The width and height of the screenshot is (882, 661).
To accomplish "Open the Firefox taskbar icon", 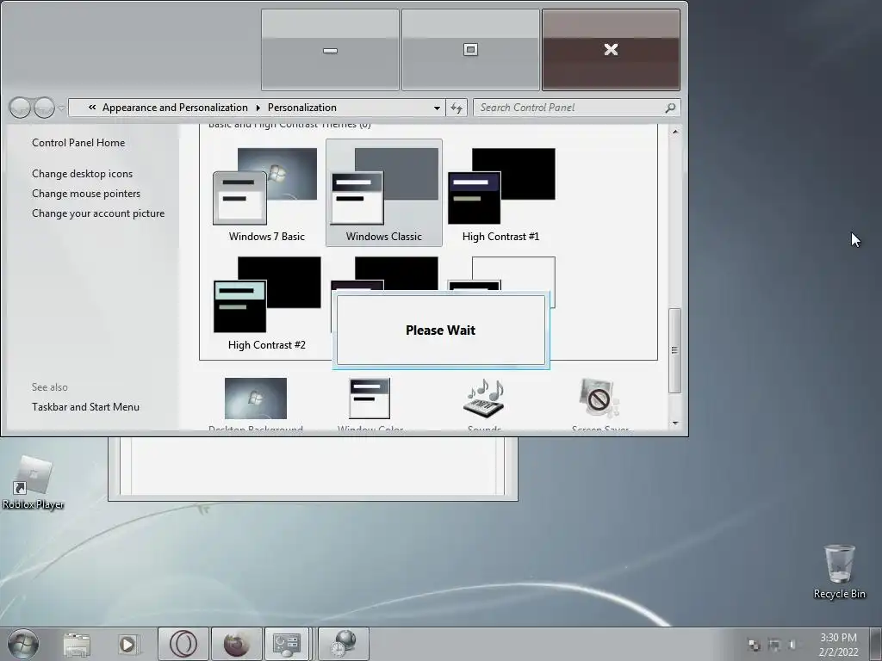I will (x=237, y=644).
